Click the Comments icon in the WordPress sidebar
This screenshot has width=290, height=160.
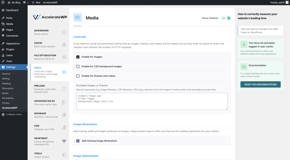(3, 35)
